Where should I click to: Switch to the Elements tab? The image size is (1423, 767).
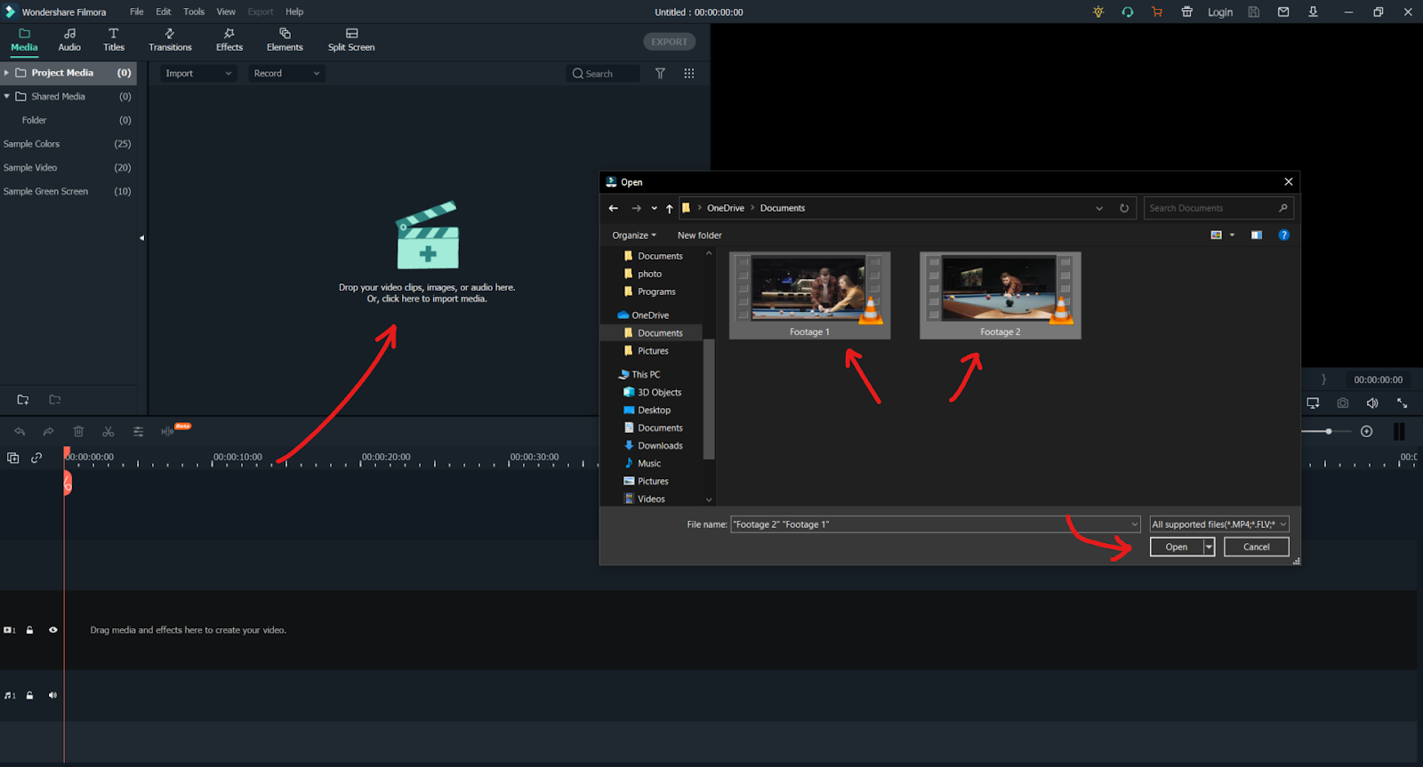tap(285, 40)
